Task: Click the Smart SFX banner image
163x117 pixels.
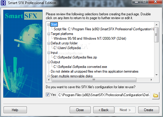Action: point(23,54)
